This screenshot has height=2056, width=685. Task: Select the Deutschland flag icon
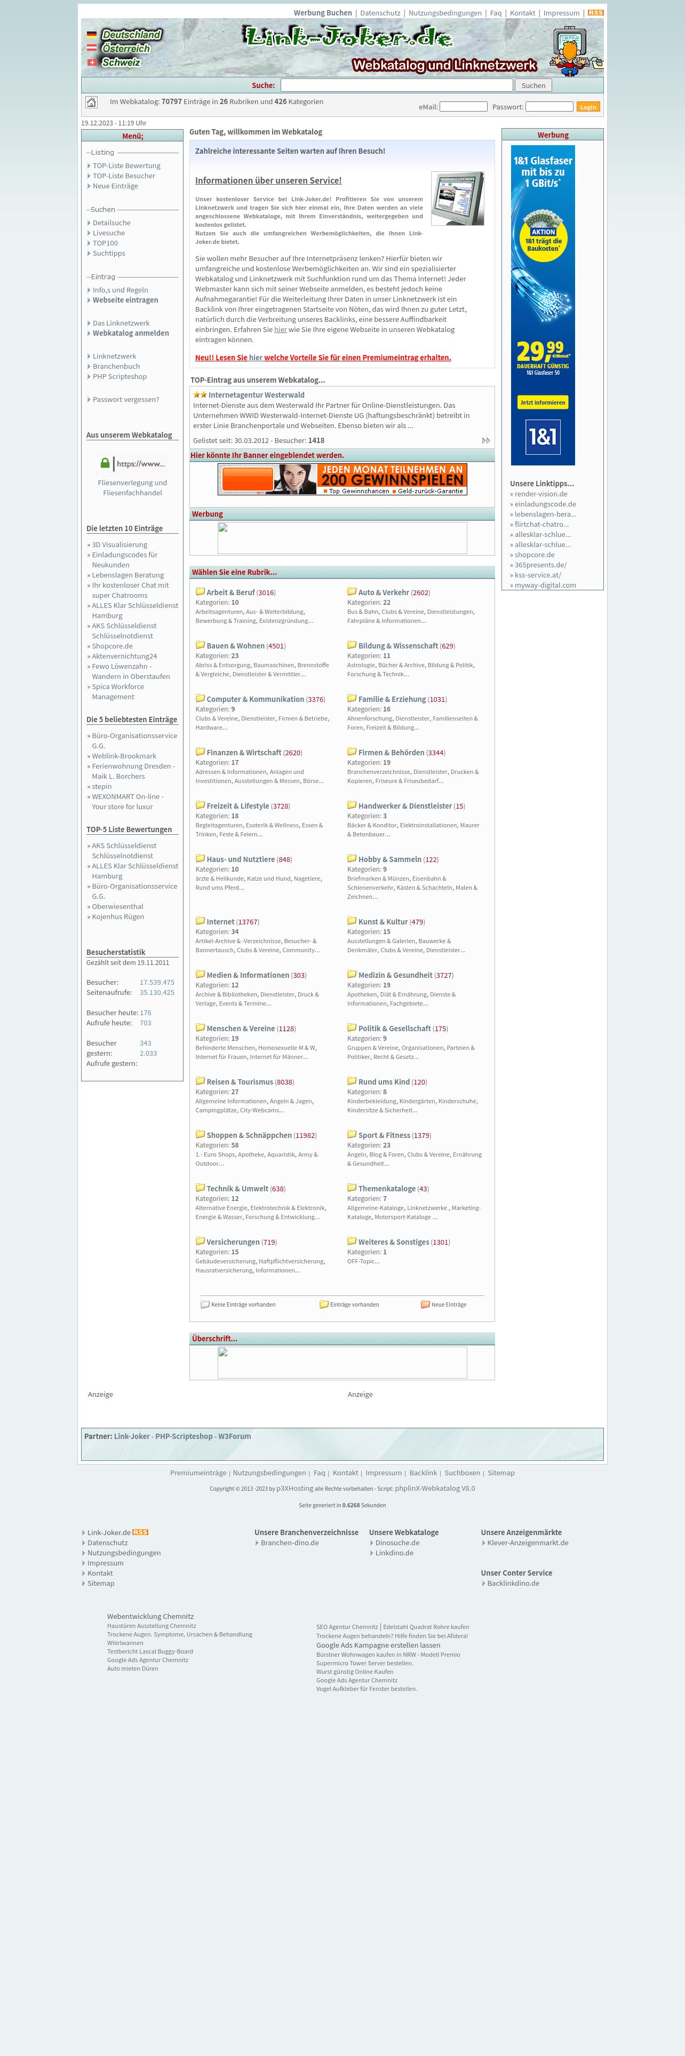92,35
